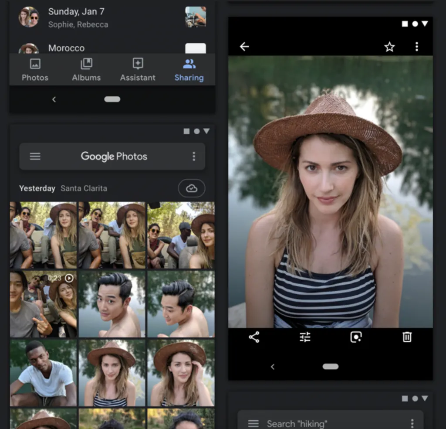Switch to the Albums tab
Viewport: 446px width, 429px height.
pyautogui.click(x=86, y=70)
